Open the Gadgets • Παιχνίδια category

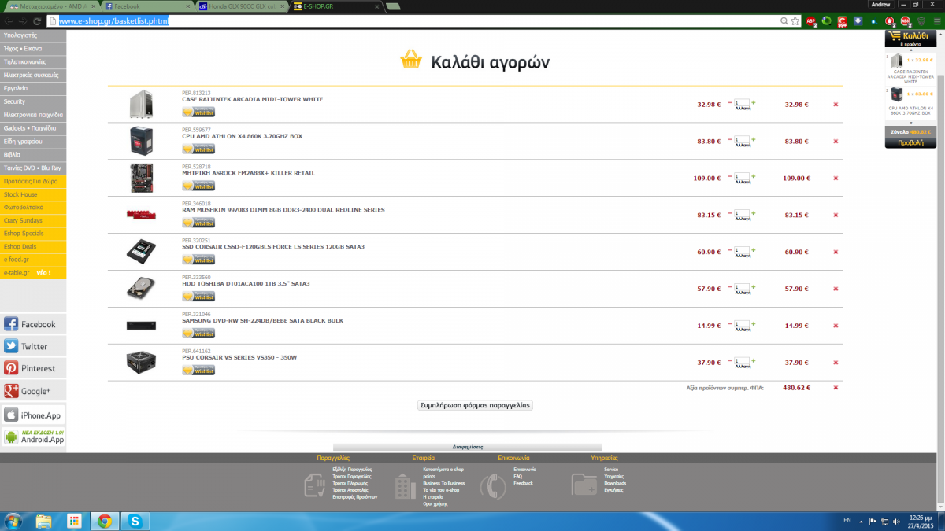click(33, 127)
